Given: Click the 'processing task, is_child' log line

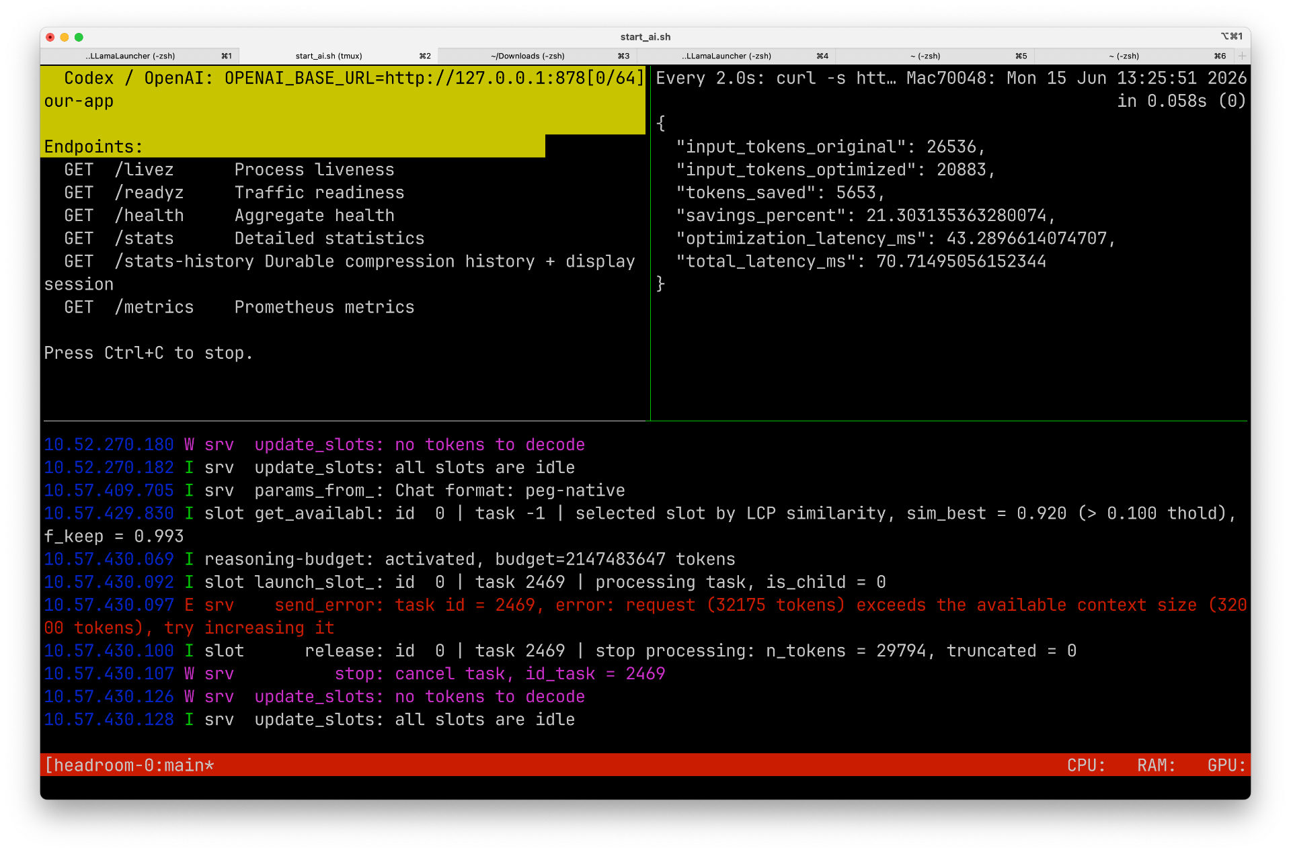Looking at the screenshot, I should pyautogui.click(x=465, y=582).
